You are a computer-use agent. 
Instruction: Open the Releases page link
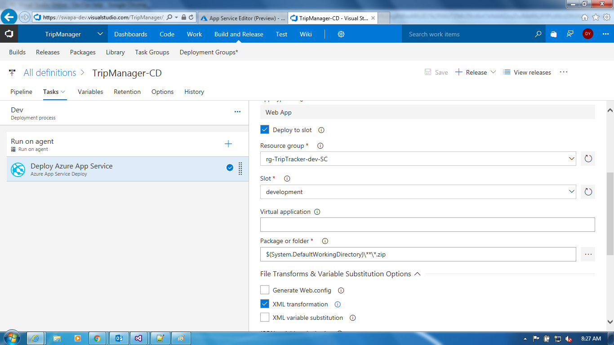pos(48,52)
